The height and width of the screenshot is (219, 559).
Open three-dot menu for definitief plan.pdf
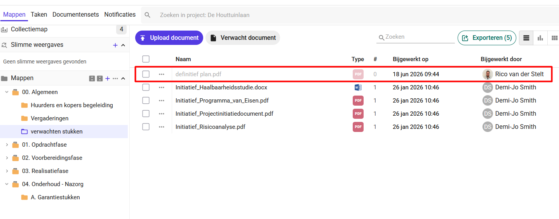point(162,74)
